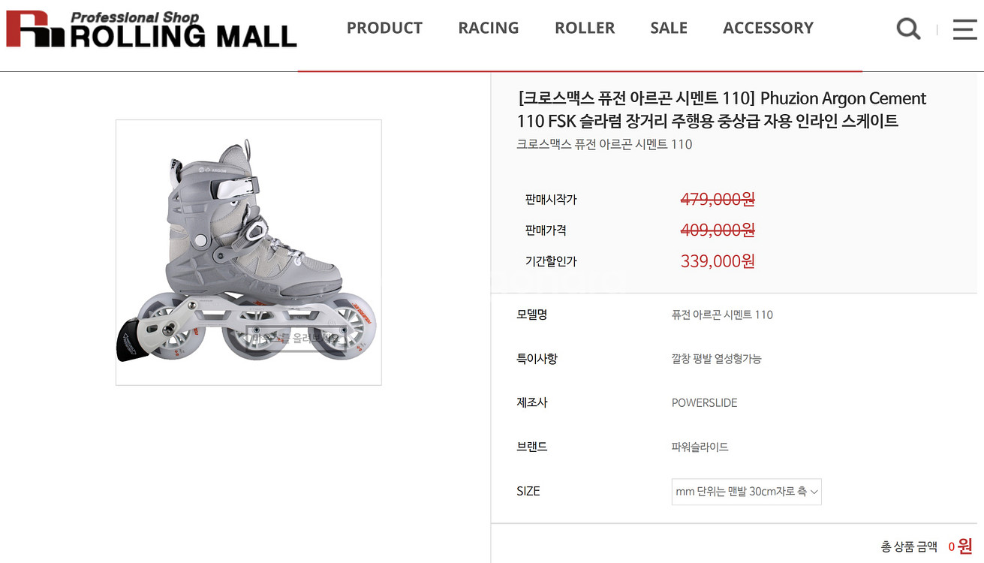Click the 깔창 평발 열성형가능 special note text

point(716,359)
